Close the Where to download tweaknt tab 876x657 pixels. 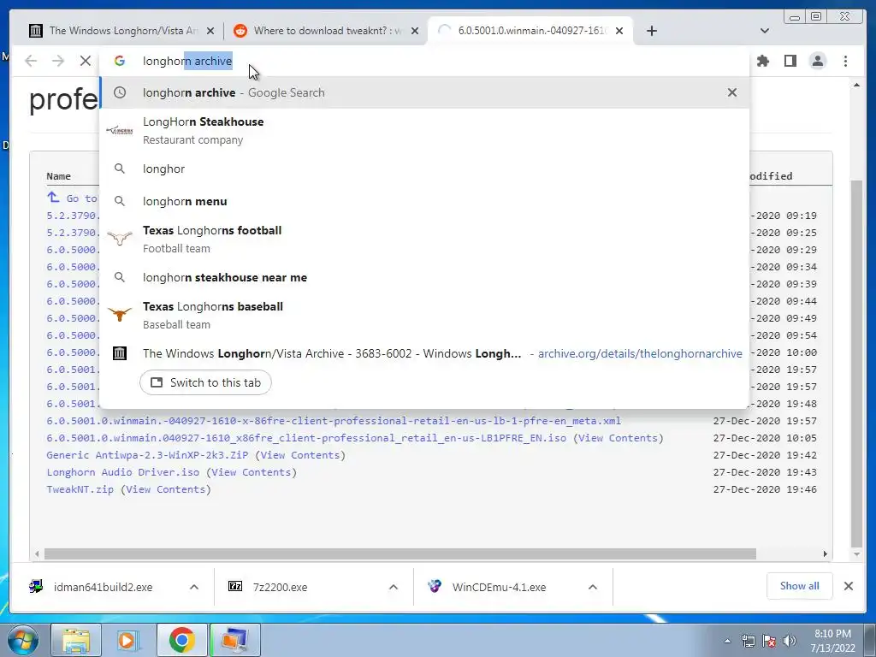415,31
